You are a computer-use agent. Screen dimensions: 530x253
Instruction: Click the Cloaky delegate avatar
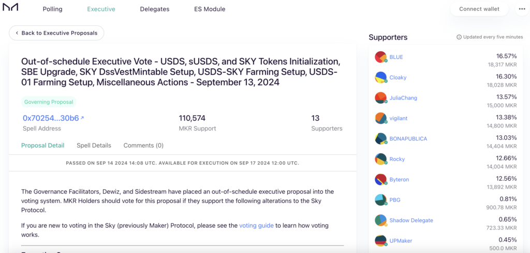380,77
